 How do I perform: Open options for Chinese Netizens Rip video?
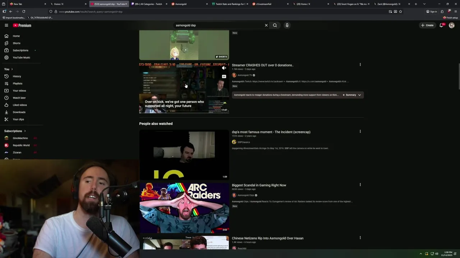click(360, 238)
